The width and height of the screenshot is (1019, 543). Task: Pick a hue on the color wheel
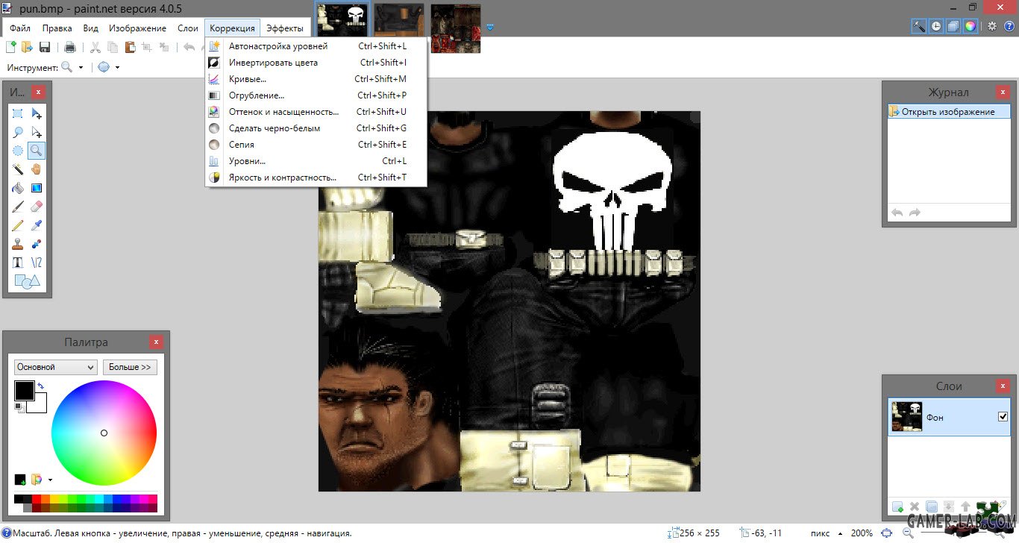pyautogui.click(x=104, y=433)
